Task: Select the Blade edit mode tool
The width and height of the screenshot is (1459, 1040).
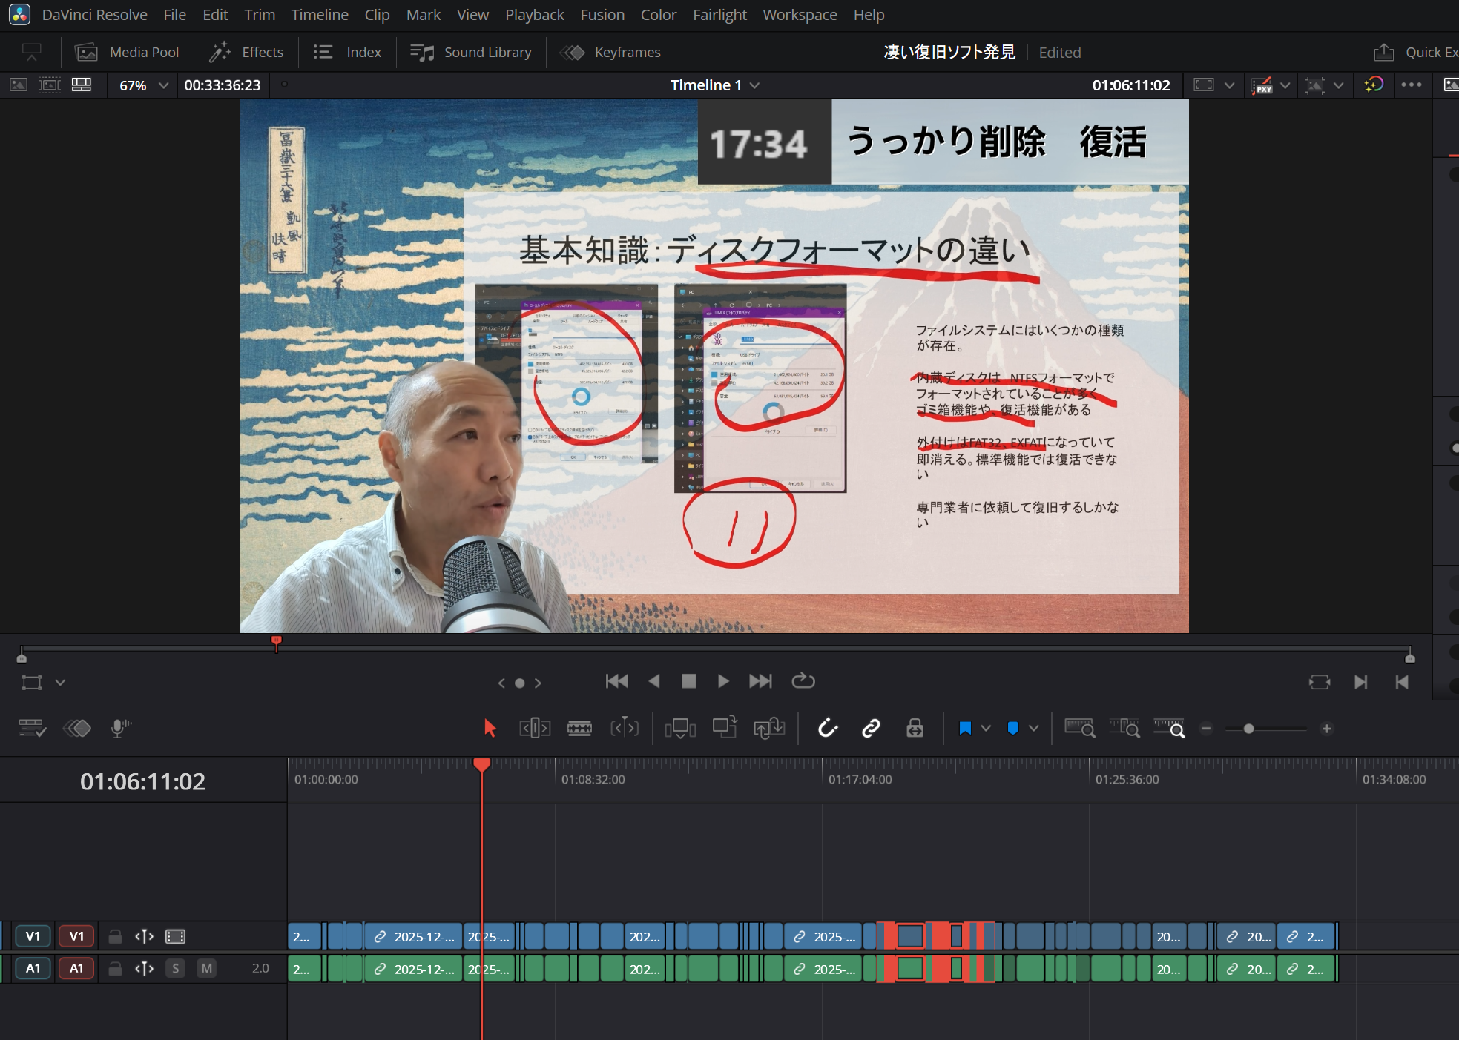Action: point(579,729)
